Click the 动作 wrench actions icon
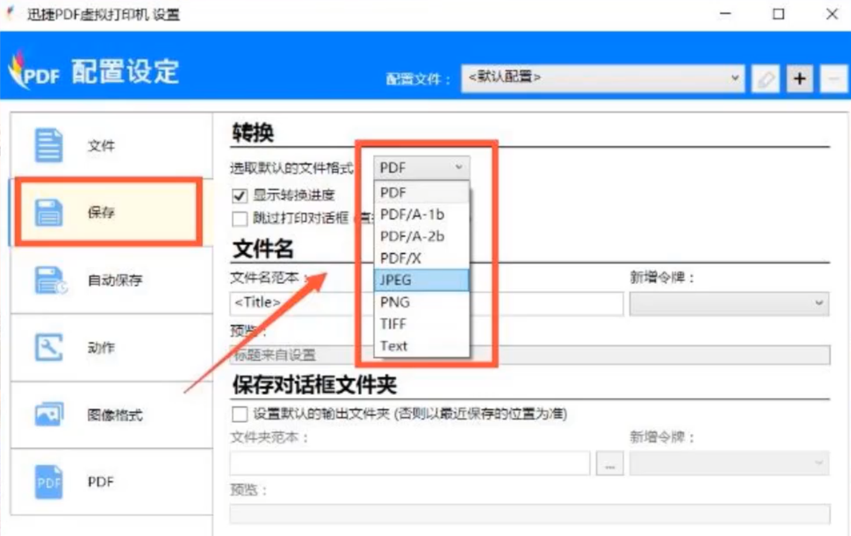This screenshot has height=536, width=851. pyautogui.click(x=49, y=347)
